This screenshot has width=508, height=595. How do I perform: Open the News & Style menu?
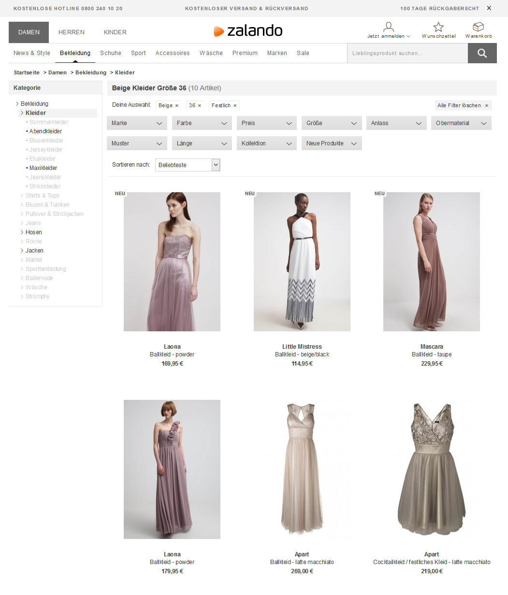[32, 53]
